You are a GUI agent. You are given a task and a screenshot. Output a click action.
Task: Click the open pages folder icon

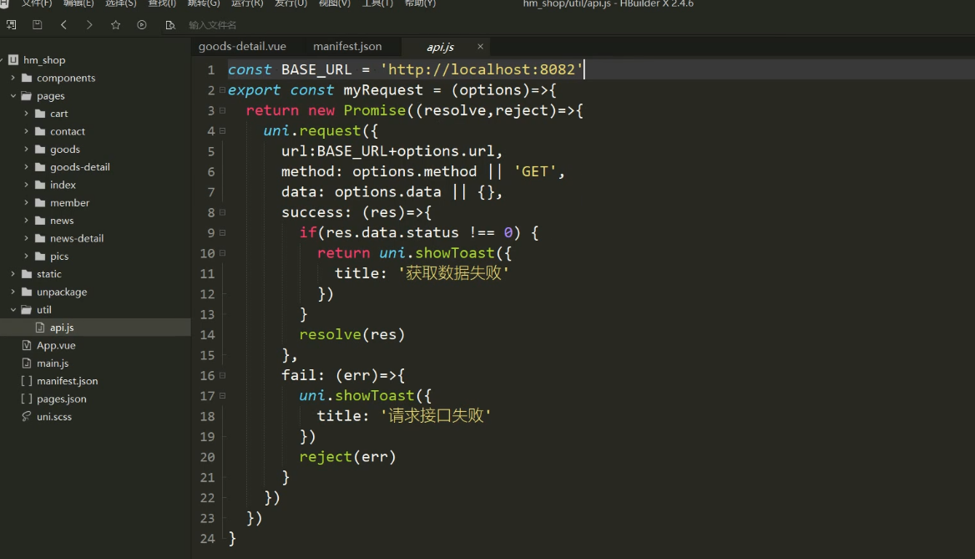[27, 96]
